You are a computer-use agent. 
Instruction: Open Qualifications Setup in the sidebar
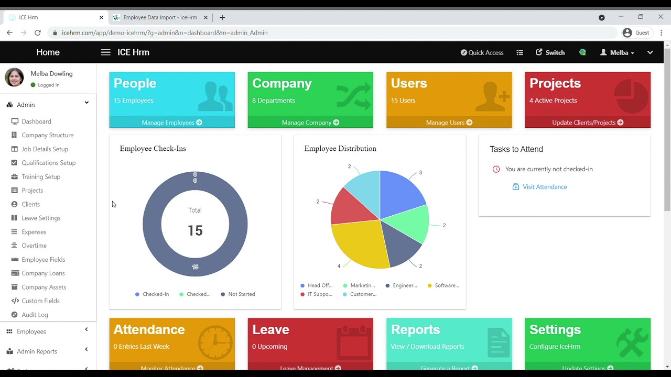[x=48, y=163]
